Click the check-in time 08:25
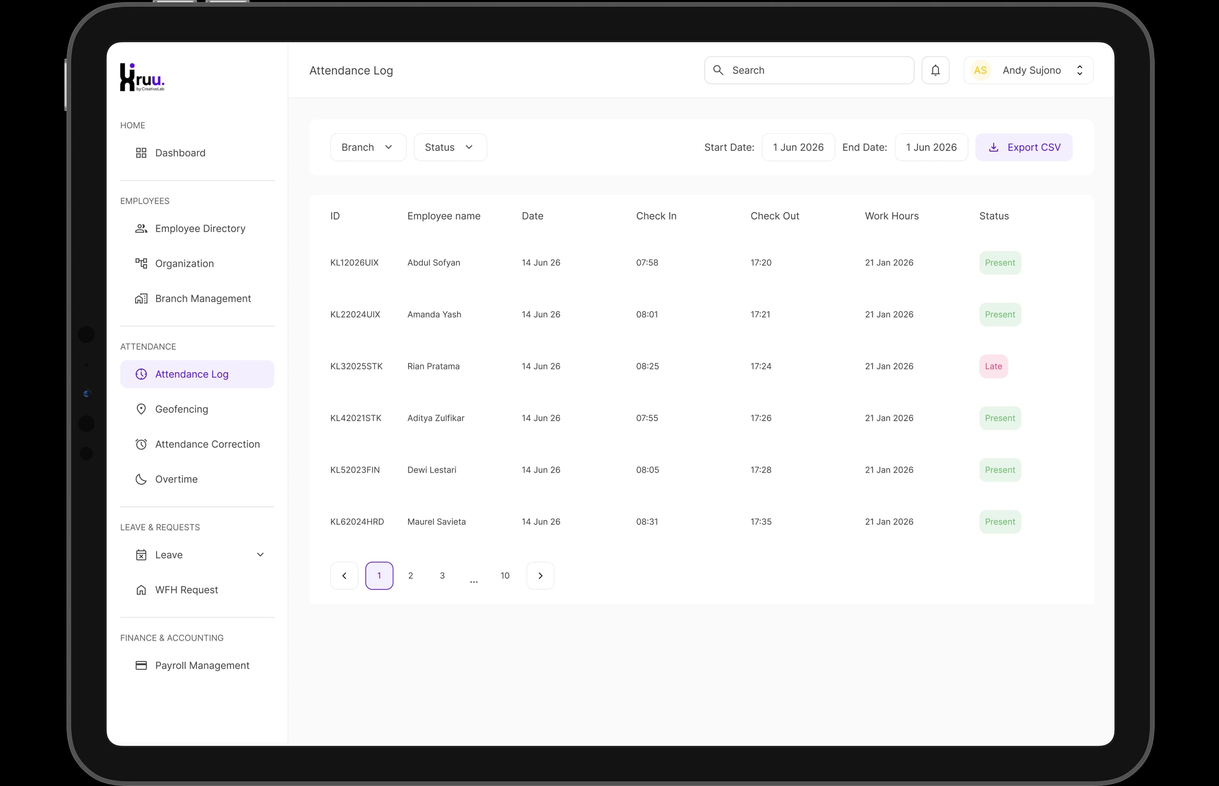Screen dimensions: 1219x786 click(x=647, y=366)
